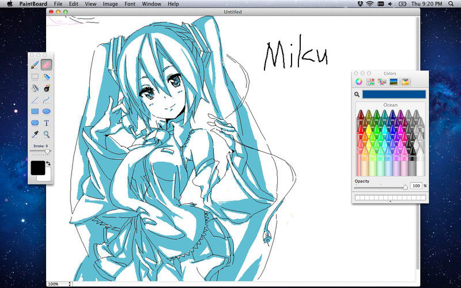Pick the Eyedropper tool
Viewport: 461px width, 288px height.
[35, 134]
